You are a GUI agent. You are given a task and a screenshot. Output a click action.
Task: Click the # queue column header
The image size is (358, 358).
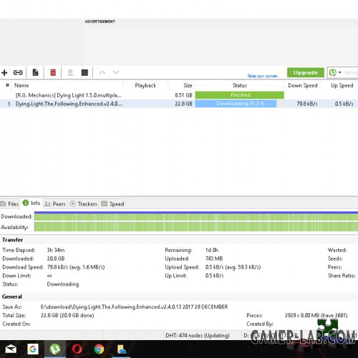click(x=7, y=85)
